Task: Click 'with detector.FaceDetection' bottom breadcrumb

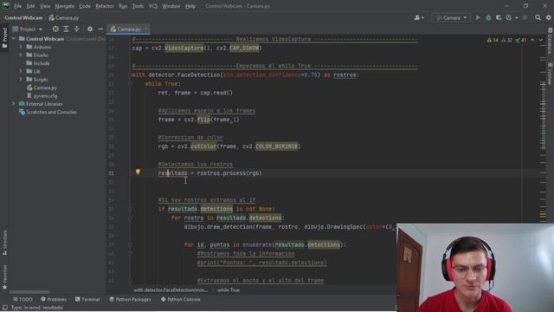Action: pos(171,290)
